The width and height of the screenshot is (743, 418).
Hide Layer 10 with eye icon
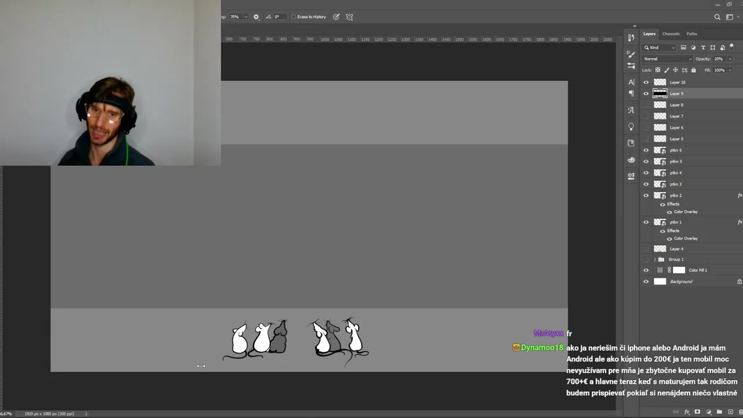click(646, 82)
